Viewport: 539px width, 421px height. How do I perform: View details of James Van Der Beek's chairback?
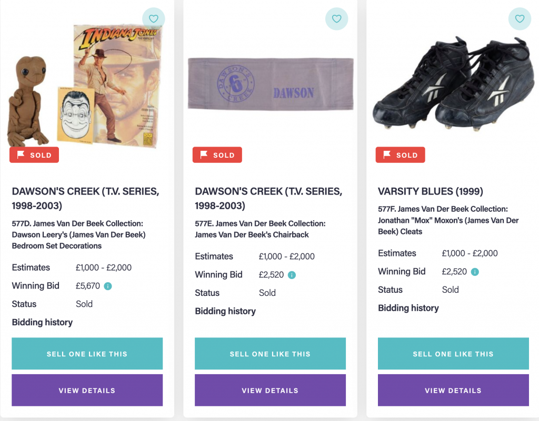[x=270, y=391]
